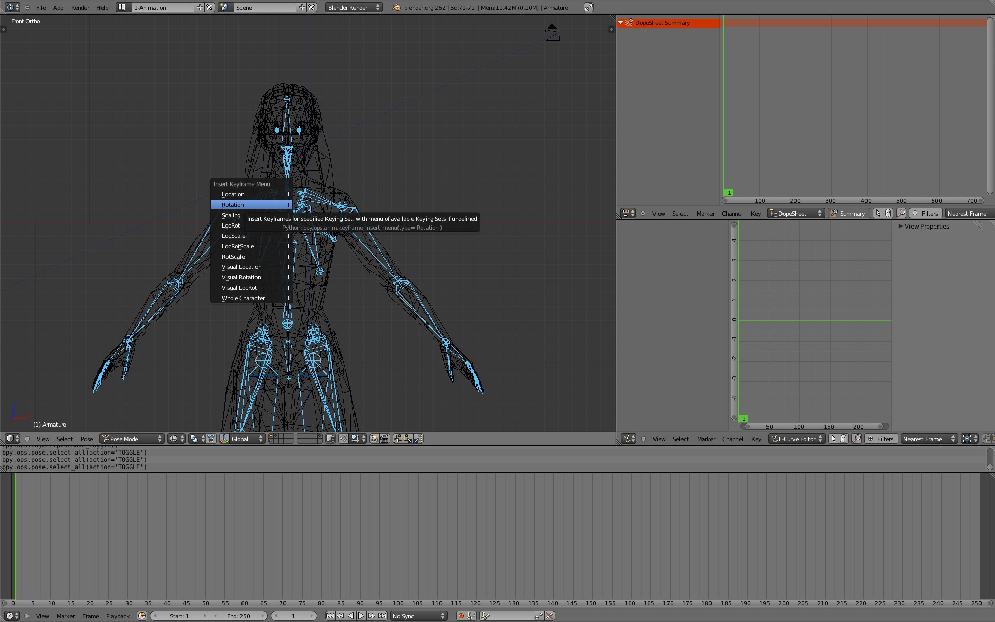Click the copy pose icon in 3D view header

[x=398, y=439]
